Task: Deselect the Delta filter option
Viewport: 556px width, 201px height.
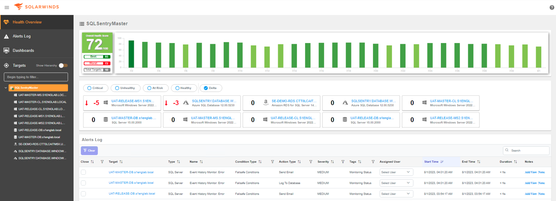Action: 211,88
